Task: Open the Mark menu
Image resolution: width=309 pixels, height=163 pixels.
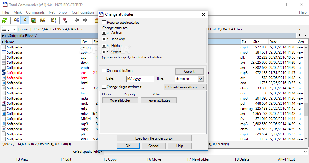Action: [17, 12]
